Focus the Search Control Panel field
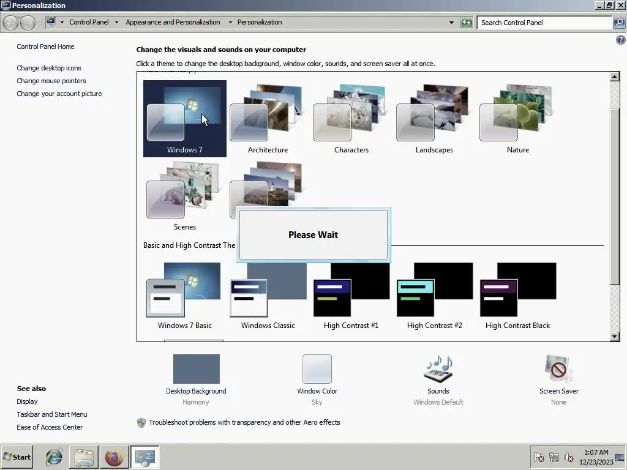627x470 pixels. pos(544,23)
